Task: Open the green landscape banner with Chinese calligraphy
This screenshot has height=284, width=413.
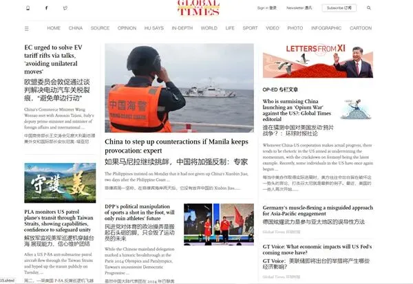Action: (x=60, y=183)
